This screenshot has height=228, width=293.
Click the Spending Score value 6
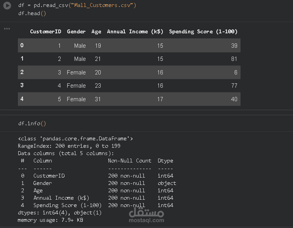[236, 73]
